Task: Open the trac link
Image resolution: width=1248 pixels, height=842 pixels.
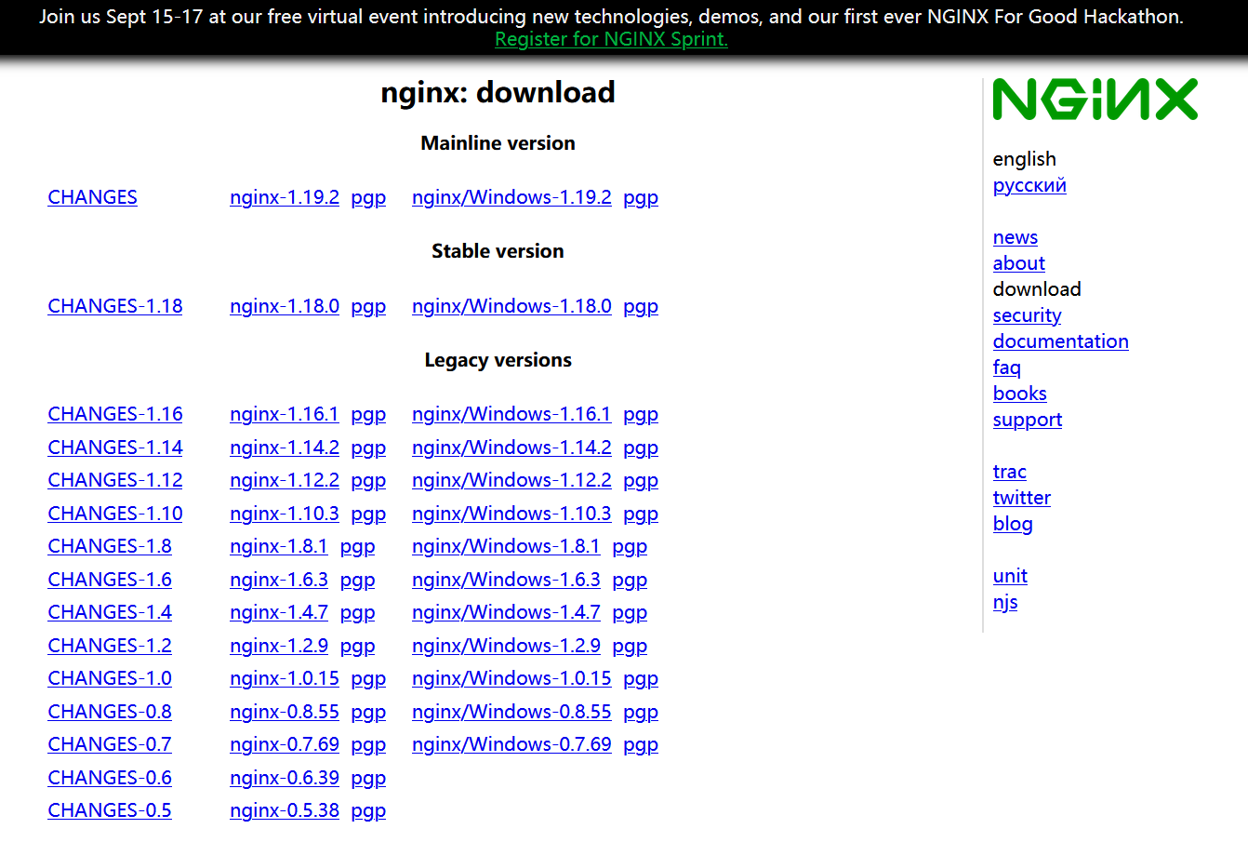Action: pyautogui.click(x=1010, y=472)
